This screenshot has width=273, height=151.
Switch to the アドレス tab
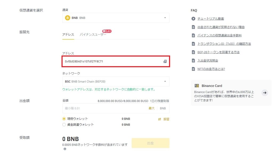[x=68, y=35]
